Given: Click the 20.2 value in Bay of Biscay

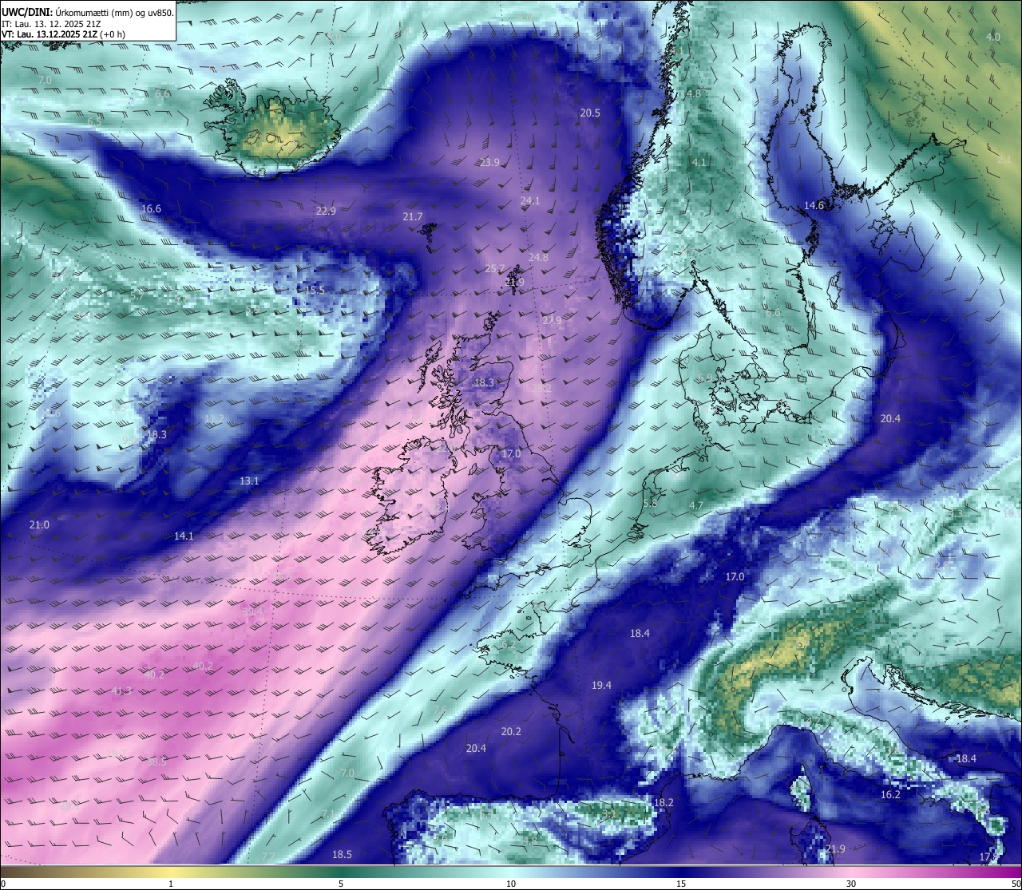Looking at the screenshot, I should click(511, 732).
